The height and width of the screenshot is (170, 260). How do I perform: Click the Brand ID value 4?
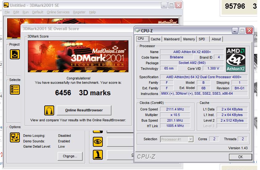pos(219,57)
